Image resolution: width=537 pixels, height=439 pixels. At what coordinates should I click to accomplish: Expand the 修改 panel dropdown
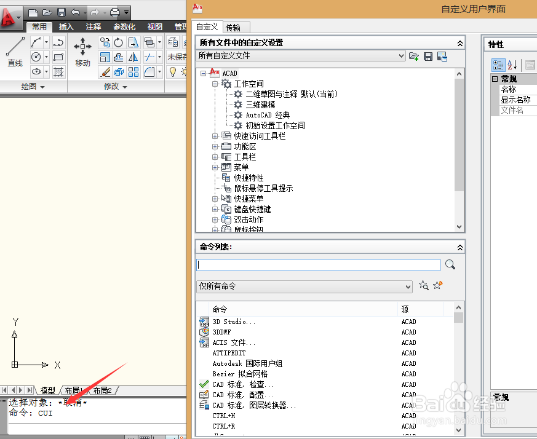(116, 87)
